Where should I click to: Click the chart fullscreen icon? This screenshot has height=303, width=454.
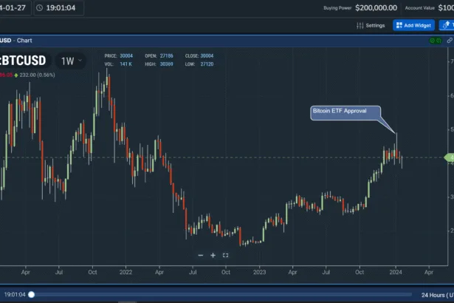225,255
